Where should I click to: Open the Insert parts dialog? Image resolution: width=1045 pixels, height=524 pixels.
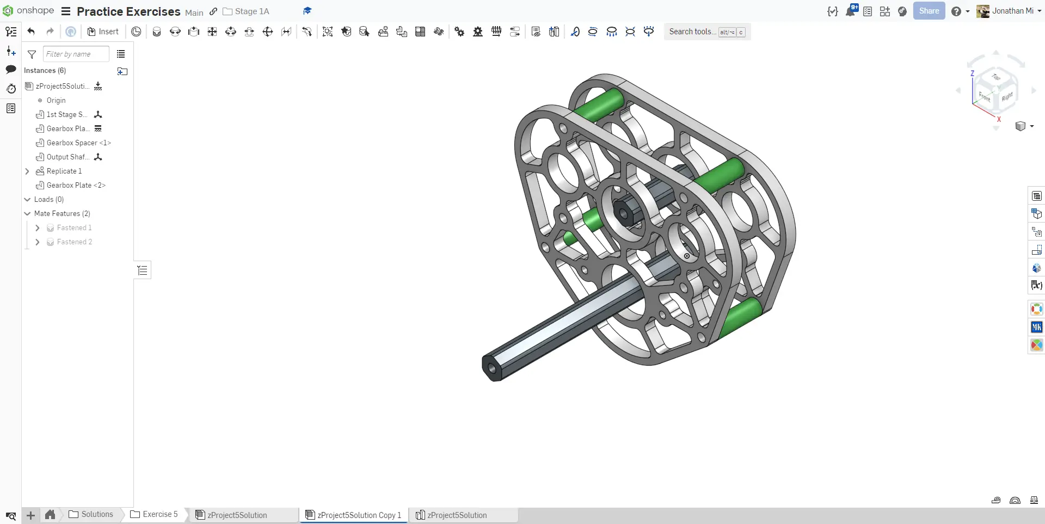point(103,32)
